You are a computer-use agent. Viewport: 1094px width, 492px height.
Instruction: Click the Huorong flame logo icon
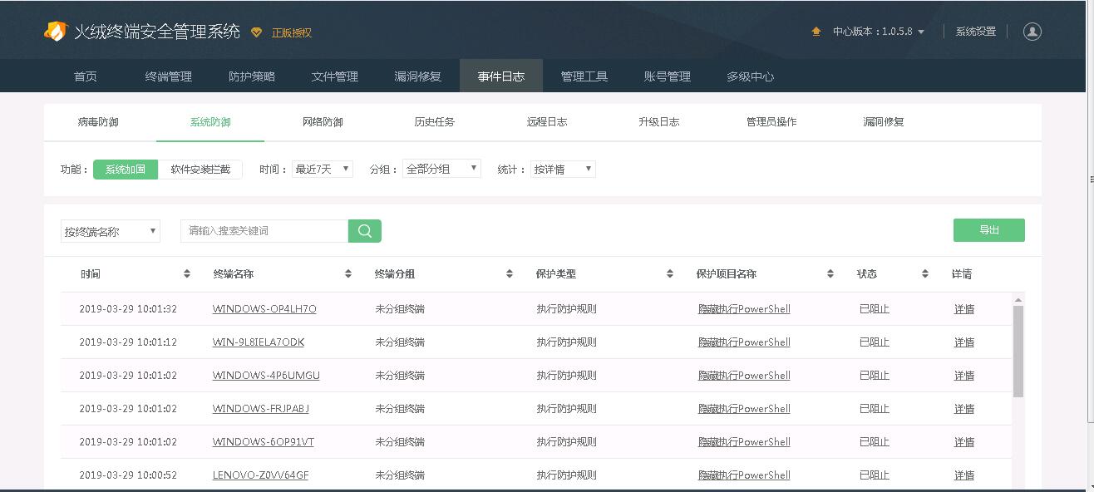coord(55,32)
